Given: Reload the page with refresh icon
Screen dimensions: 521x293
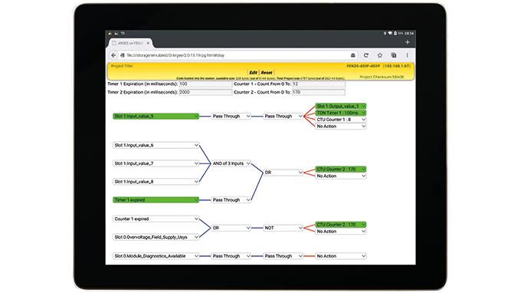Looking at the screenshot, I should (365, 55).
